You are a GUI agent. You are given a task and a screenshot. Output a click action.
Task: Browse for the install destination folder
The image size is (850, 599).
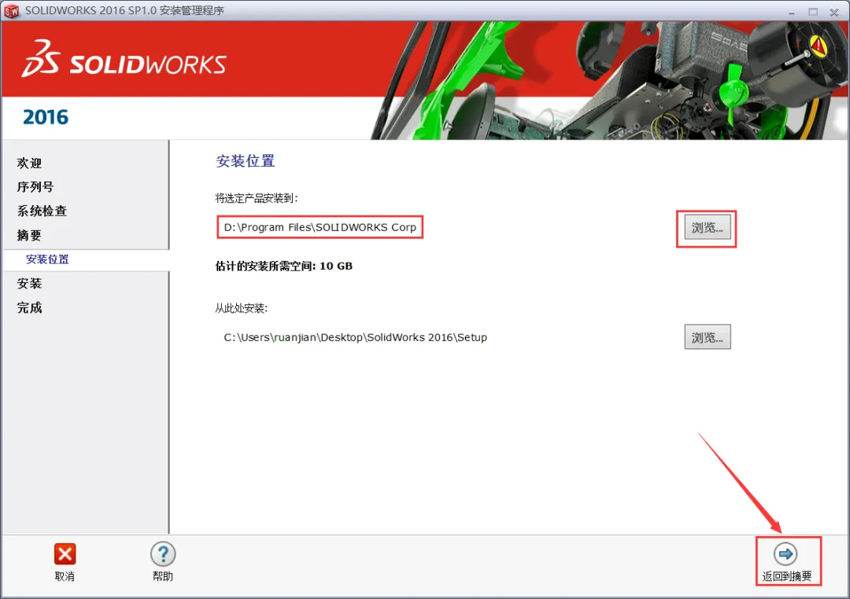click(708, 227)
